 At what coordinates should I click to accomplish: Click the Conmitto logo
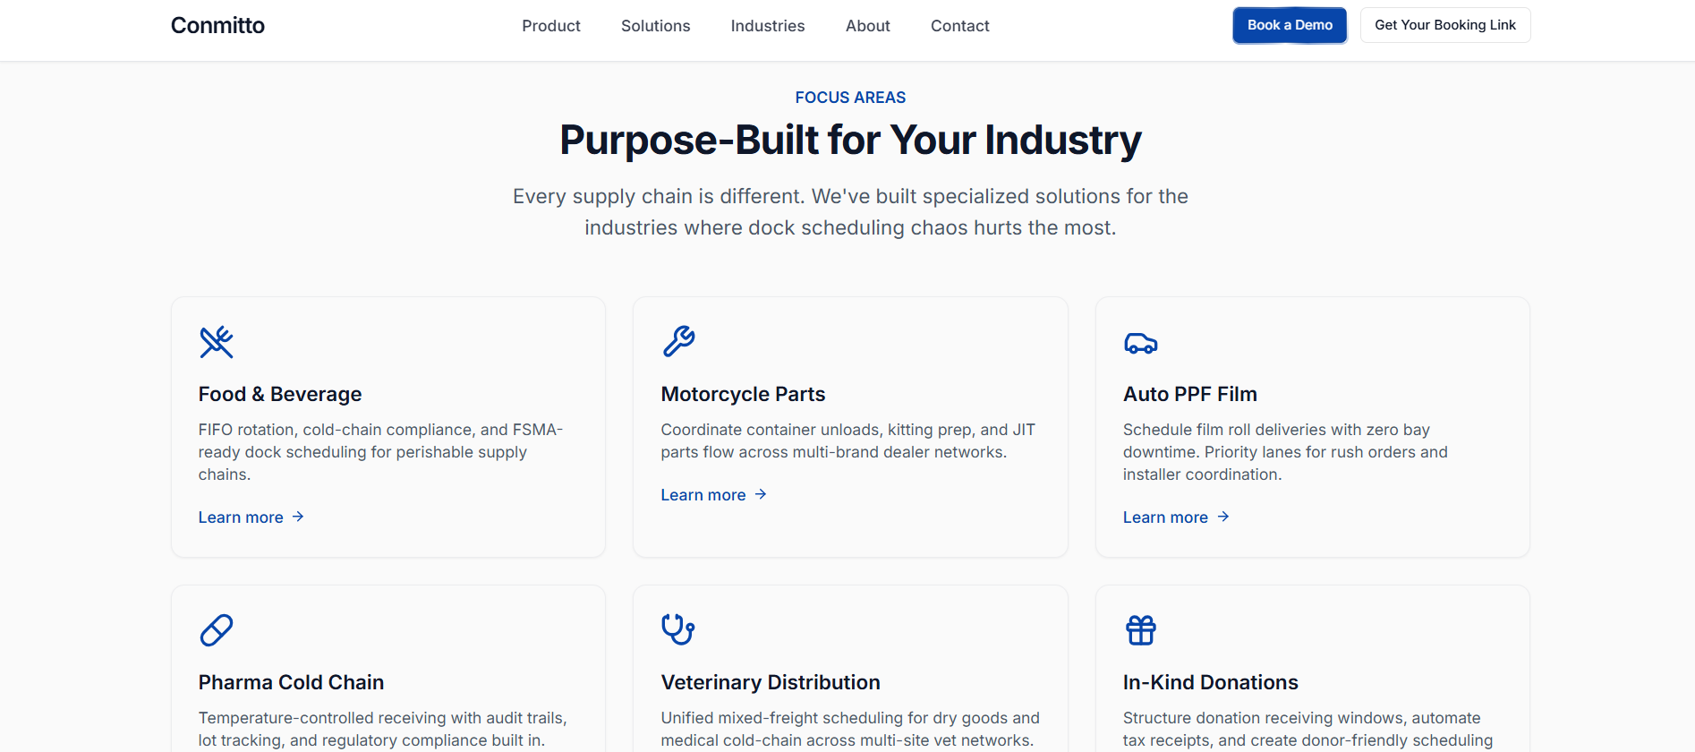[217, 25]
